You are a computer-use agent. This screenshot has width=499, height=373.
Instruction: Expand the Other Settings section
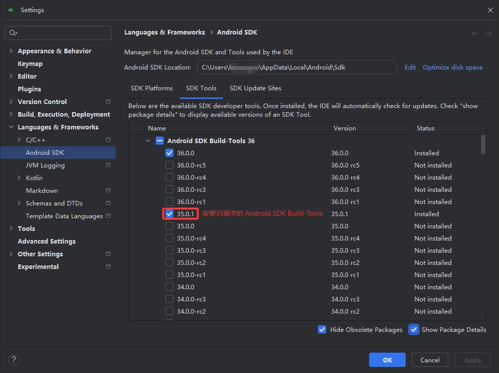[x=11, y=254]
